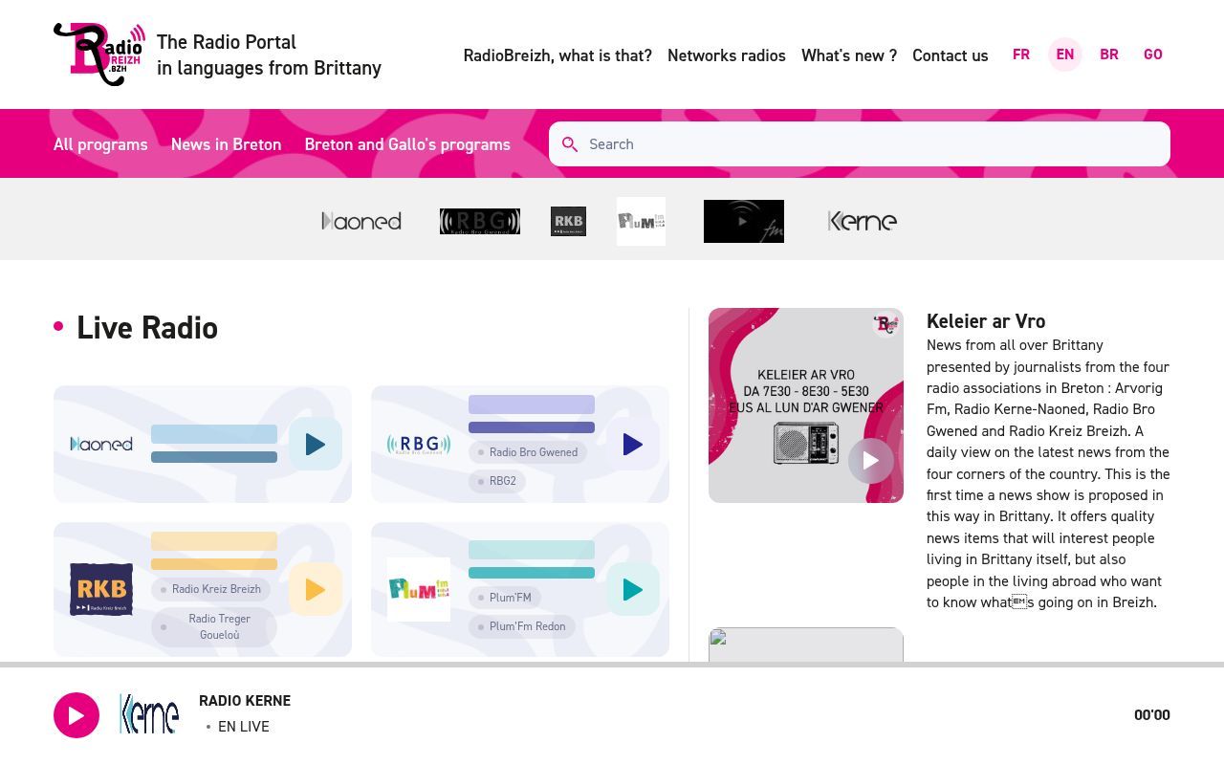
Task: Click the Naoned logo in live card
Action: [101, 444]
